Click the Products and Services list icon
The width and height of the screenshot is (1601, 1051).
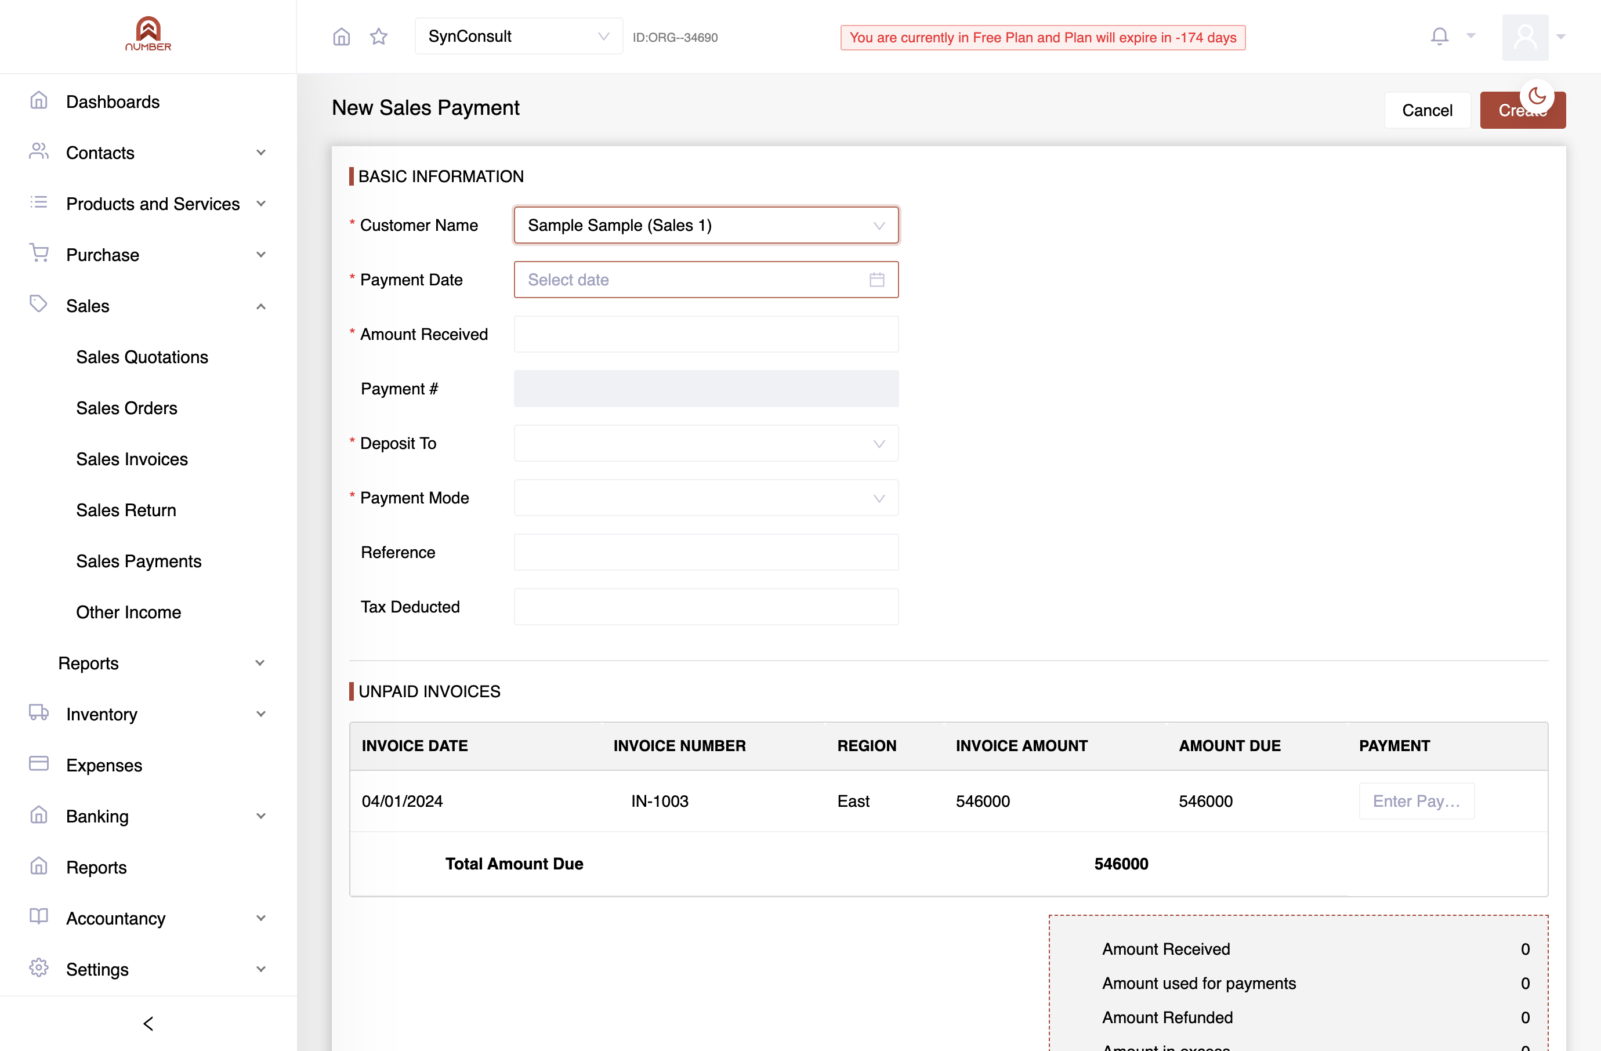pyautogui.click(x=39, y=203)
